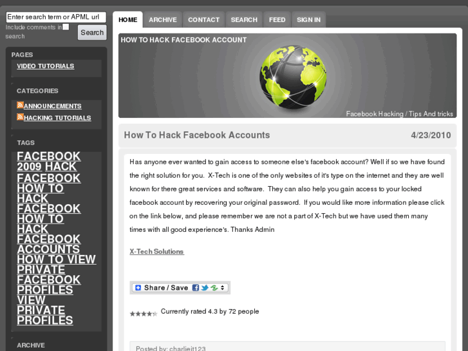Click the Currently rated 4.3 by 72 people text
Image resolution: width=468 pixels, height=351 pixels.
pos(210,311)
